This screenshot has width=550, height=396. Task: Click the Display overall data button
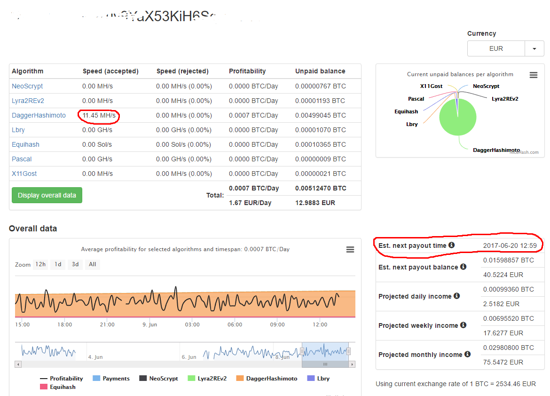[x=47, y=195]
